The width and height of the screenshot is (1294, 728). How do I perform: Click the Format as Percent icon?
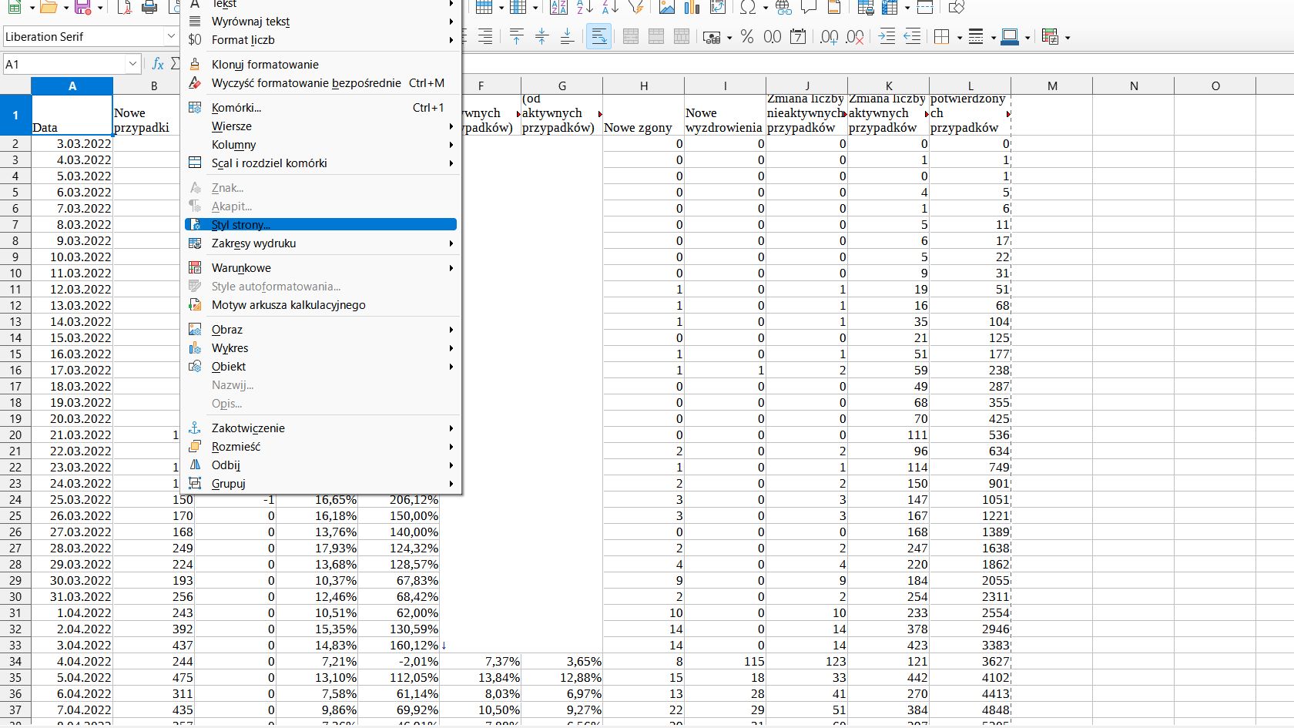pyautogui.click(x=746, y=37)
